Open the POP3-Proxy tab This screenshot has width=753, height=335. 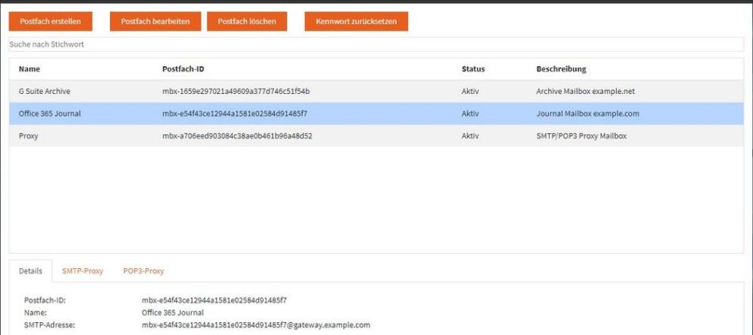(x=143, y=271)
